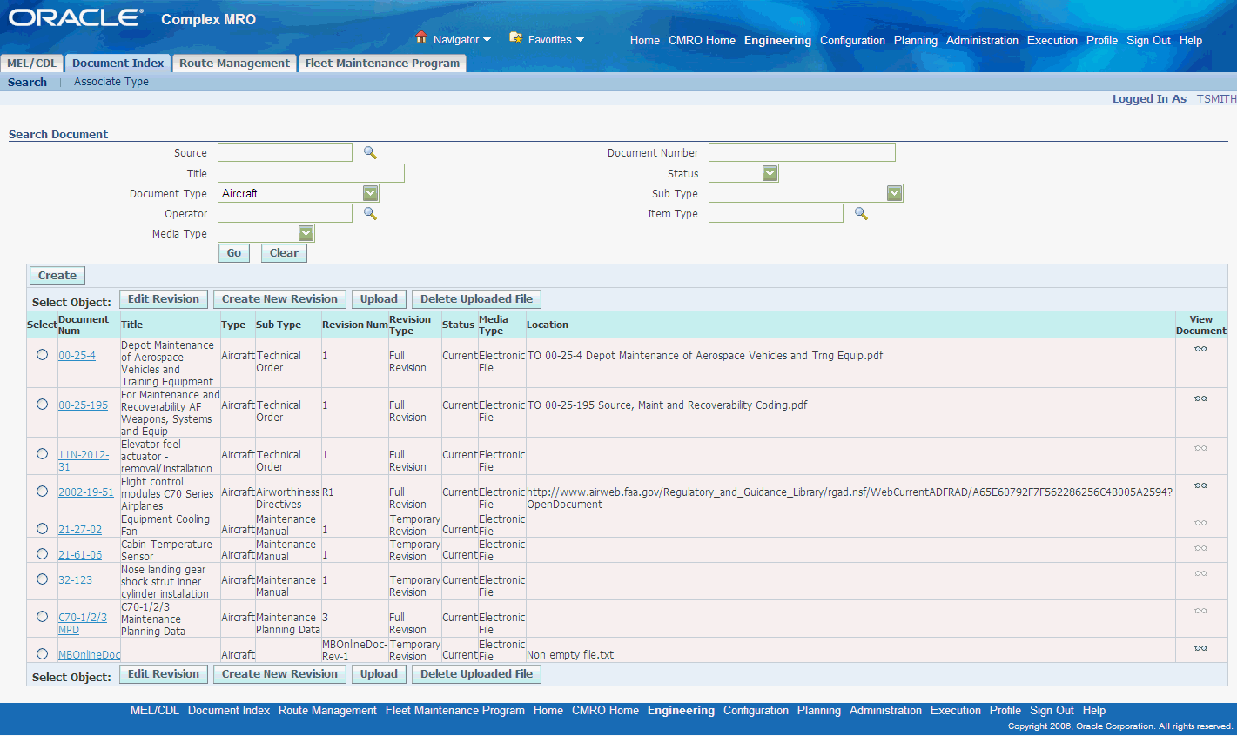Click Sign Out in the top navigation
Screen dimensions: 1237x736
pos(1148,40)
